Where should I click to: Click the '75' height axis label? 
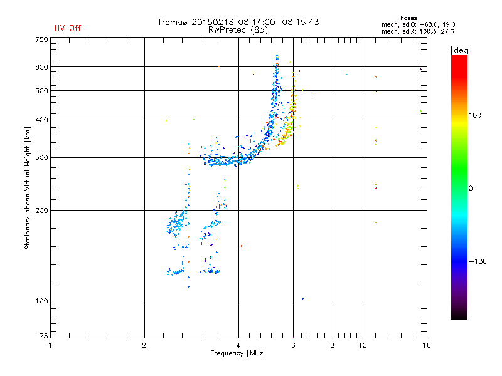tap(44, 336)
